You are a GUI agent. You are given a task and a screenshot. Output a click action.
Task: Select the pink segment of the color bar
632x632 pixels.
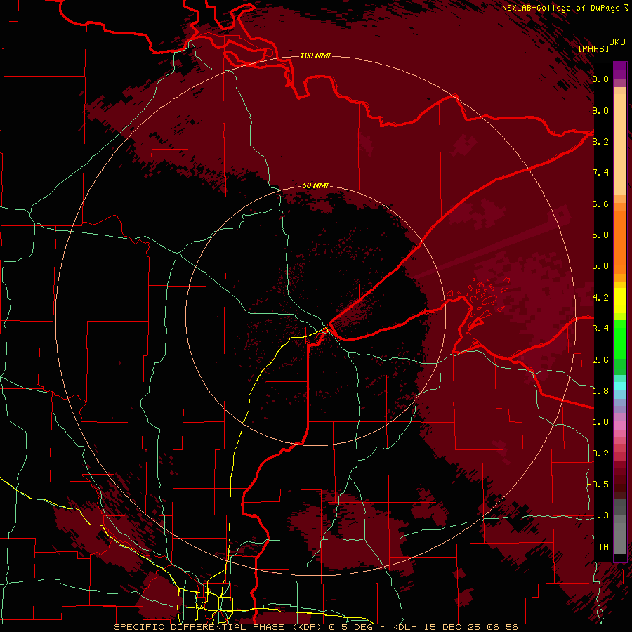620,426
